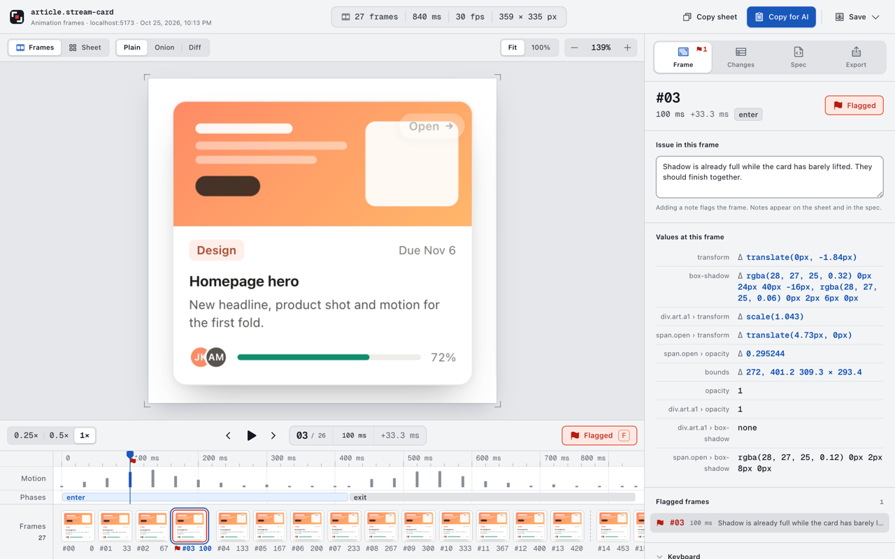Toggle Flagged button in playback bar
Viewport: 895px width, 559px height.
click(599, 435)
